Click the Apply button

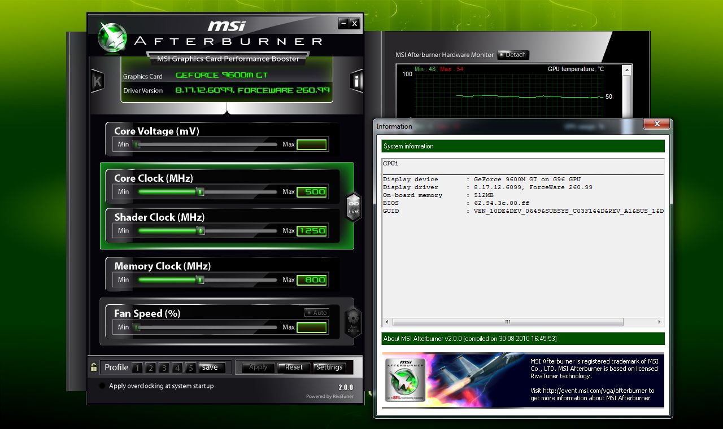click(258, 367)
